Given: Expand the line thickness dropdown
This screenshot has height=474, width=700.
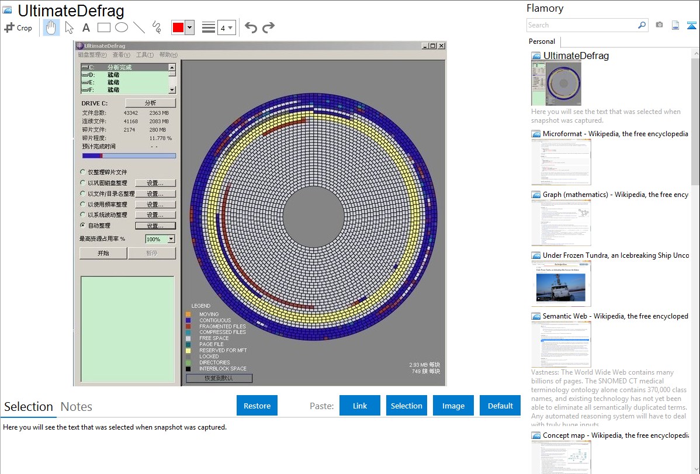Looking at the screenshot, I should [226, 27].
